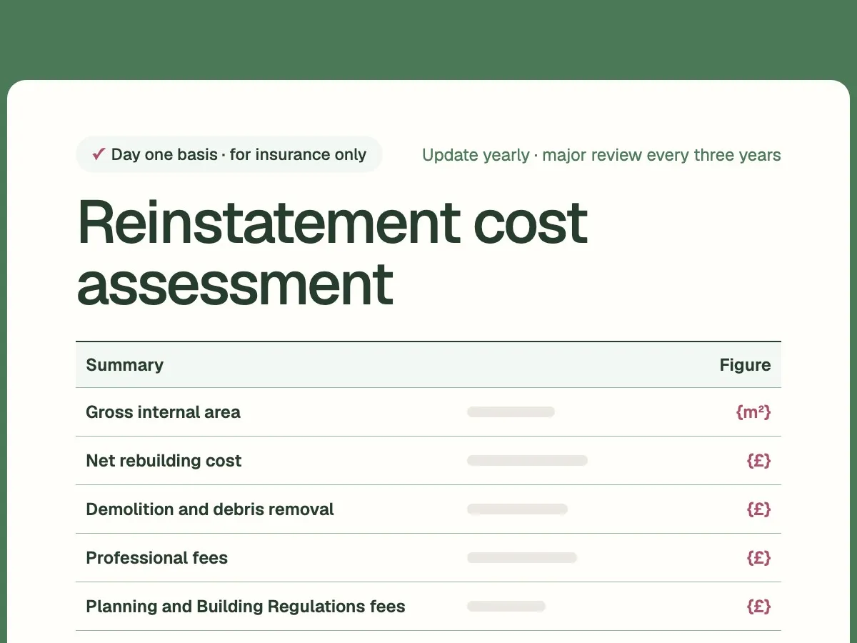Click the 'Summary' column header
This screenshot has width=857, height=643.
(x=124, y=365)
